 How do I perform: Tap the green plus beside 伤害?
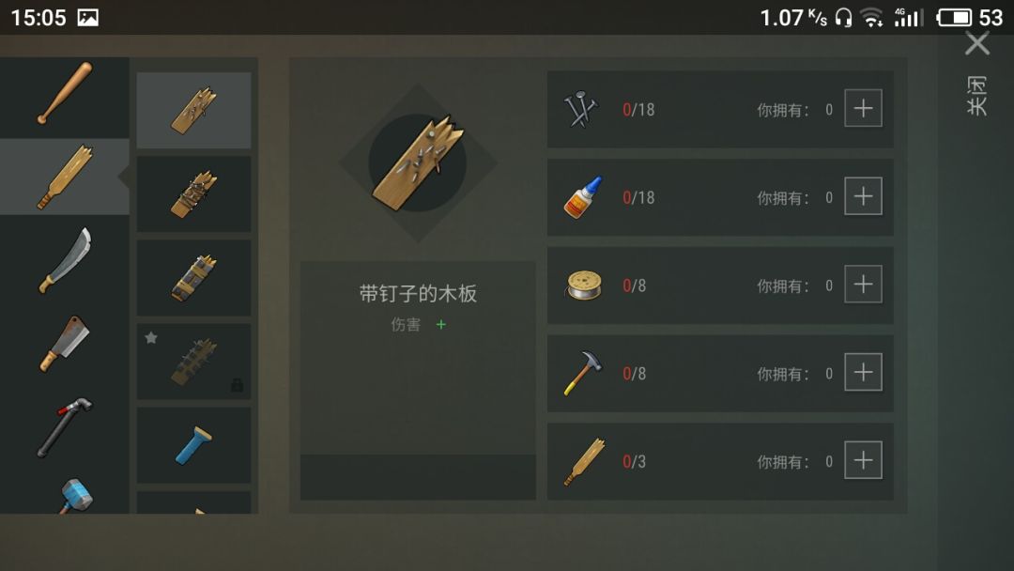pyautogui.click(x=441, y=324)
